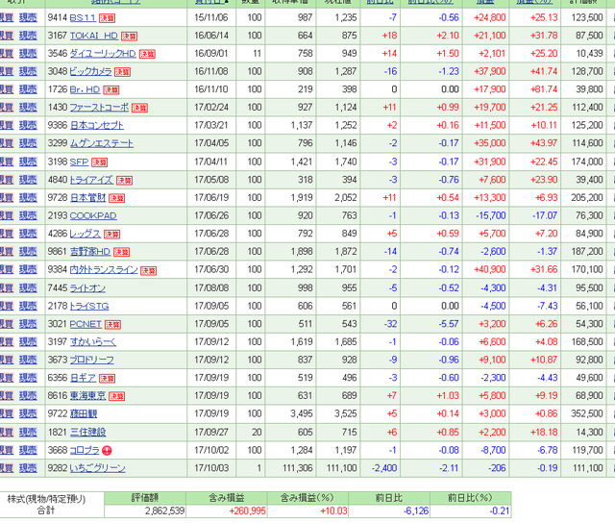The width and height of the screenshot is (615, 523).
Task: Open the いちごグリーン stock link
Action: click(98, 468)
